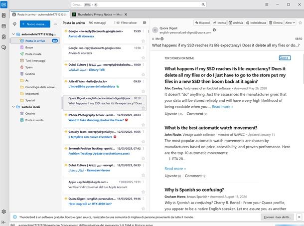
Task: Click the Conosci i tuoi diritti button
Action: [x=277, y=218]
